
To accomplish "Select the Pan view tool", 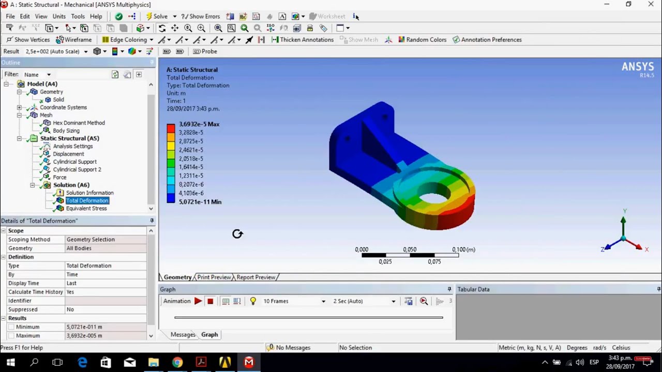I will (175, 28).
